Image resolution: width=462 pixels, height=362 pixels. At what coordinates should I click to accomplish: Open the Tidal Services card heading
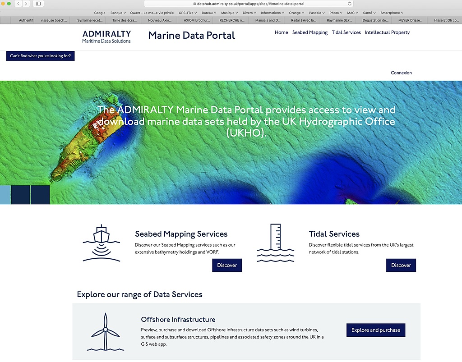point(334,234)
